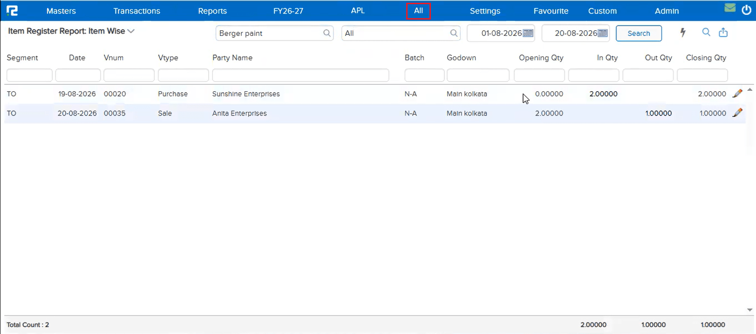Open calendar for 01-08-2026 date
This screenshot has width=756, height=334.
click(528, 33)
